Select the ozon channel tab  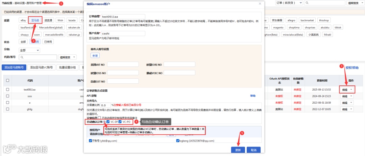(37, 35)
